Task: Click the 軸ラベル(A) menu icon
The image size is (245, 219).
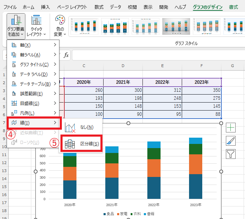Action: (x=14, y=55)
